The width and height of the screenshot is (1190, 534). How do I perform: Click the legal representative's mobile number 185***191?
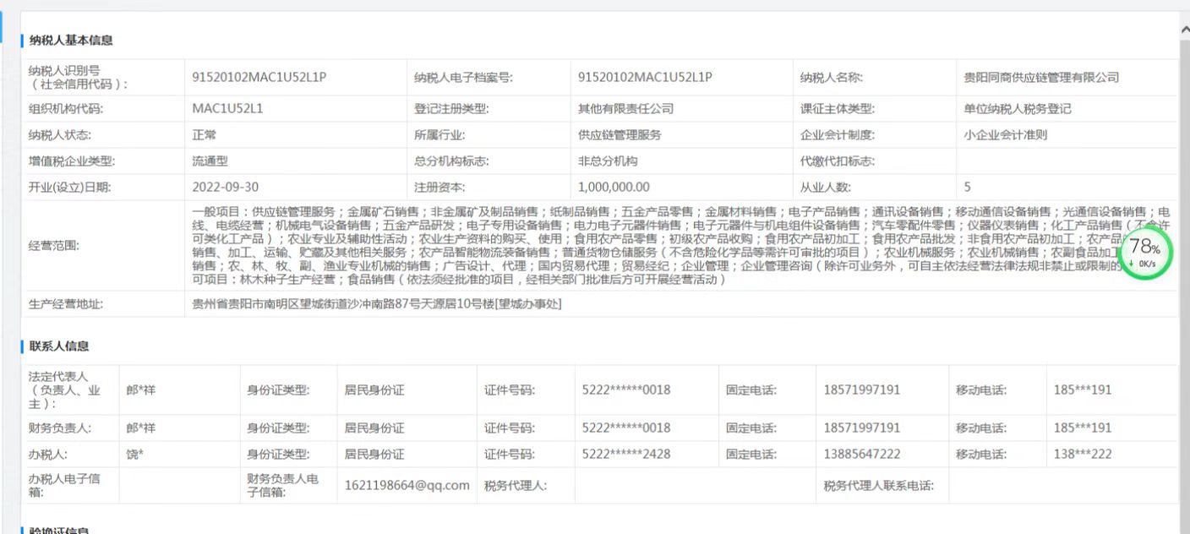1082,390
